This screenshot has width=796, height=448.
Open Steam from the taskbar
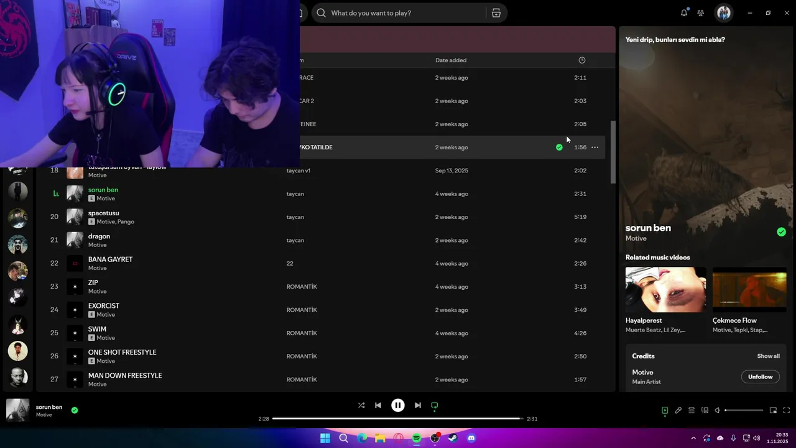[453, 438]
